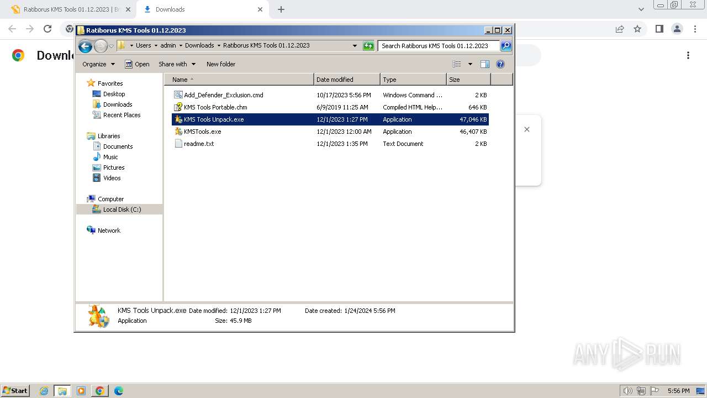The image size is (707, 398).
Task: Toggle the preview pane button
Action: click(485, 64)
